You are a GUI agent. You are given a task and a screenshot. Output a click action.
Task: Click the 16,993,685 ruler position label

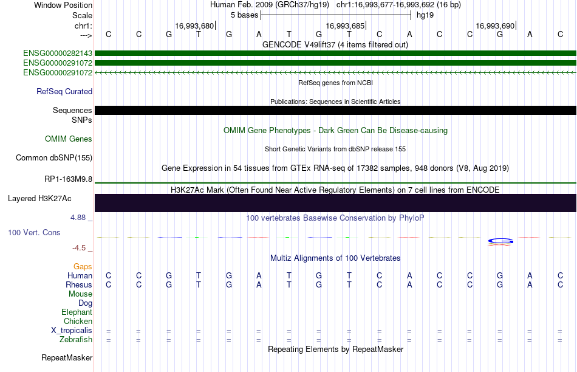click(x=345, y=26)
